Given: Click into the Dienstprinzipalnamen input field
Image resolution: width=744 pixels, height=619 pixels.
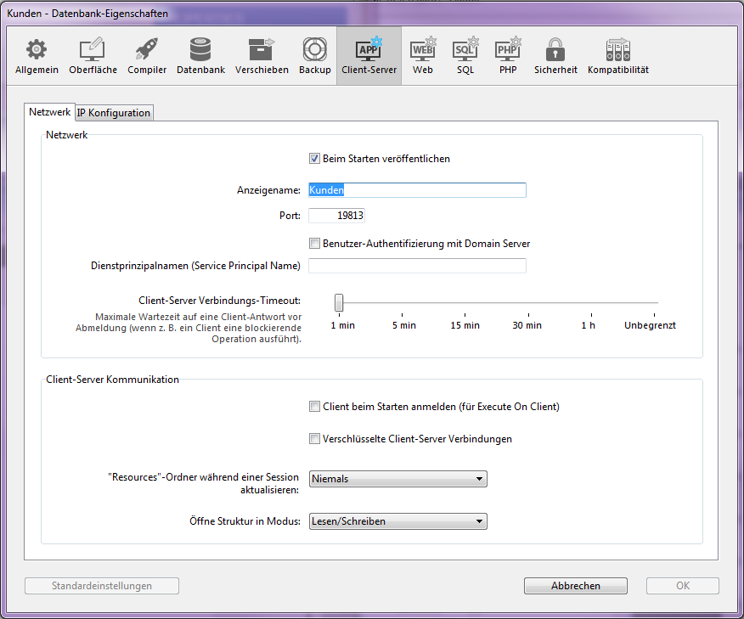Looking at the screenshot, I should pyautogui.click(x=417, y=266).
